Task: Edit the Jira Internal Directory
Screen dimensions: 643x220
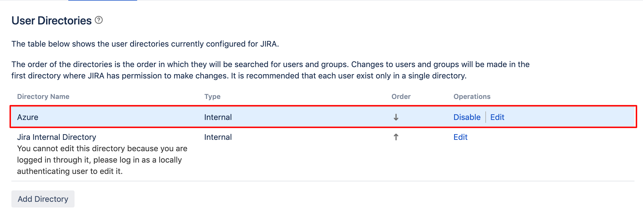Action: [x=460, y=137]
